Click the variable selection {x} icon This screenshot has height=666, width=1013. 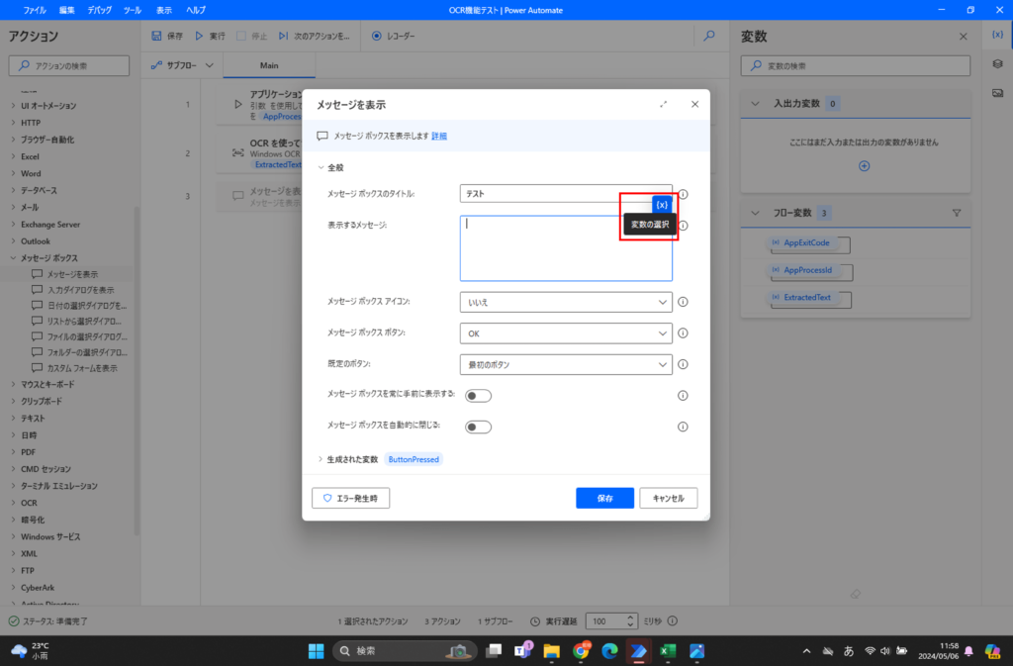click(662, 205)
